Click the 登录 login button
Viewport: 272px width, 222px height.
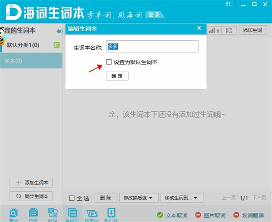(154, 15)
